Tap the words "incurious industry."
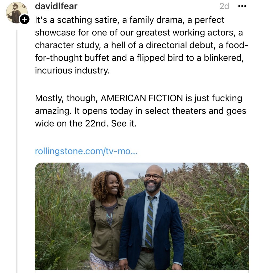255x273 pixels. pos(72,71)
